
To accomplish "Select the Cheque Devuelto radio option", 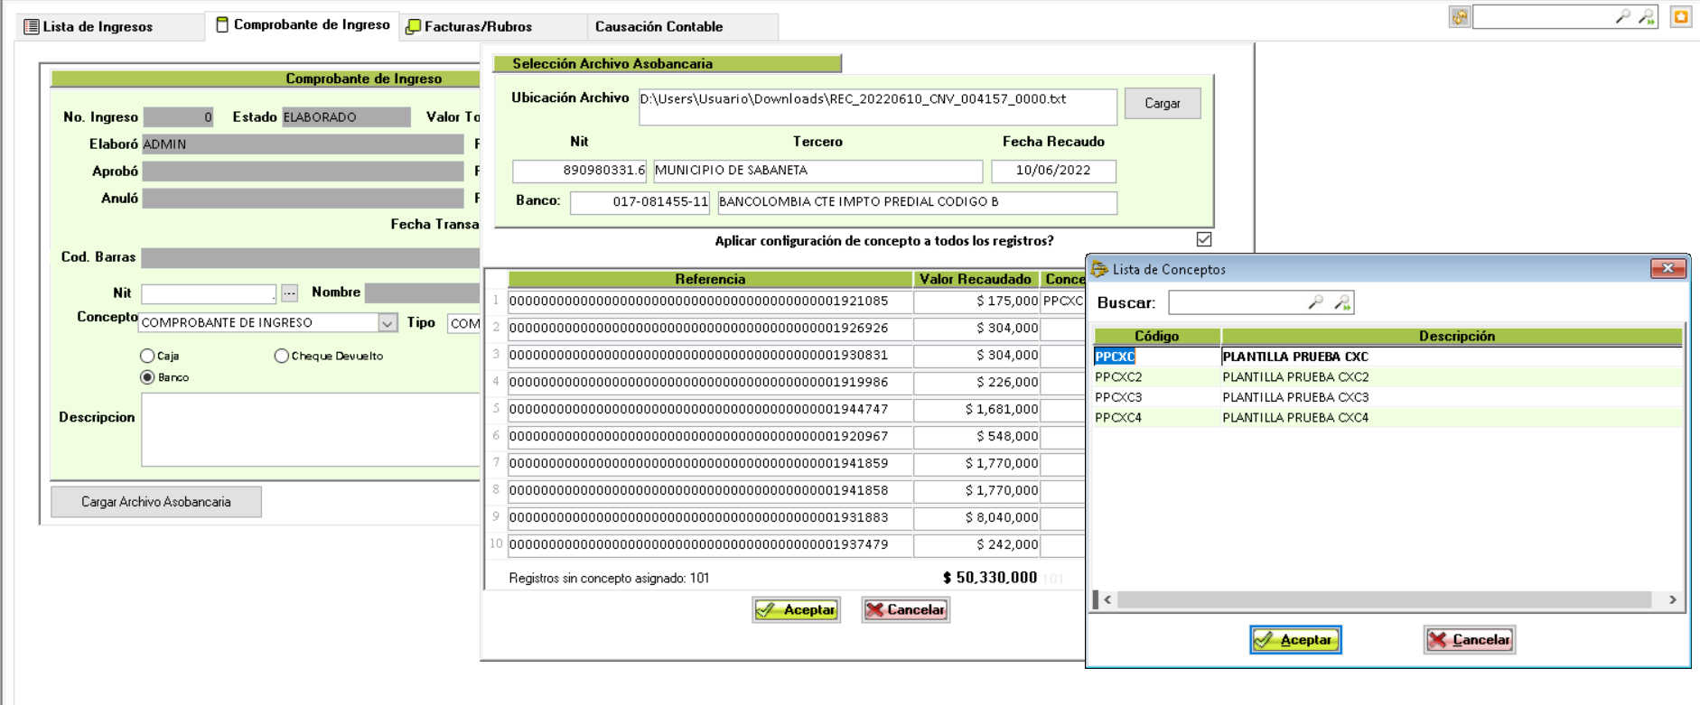I will [282, 357].
